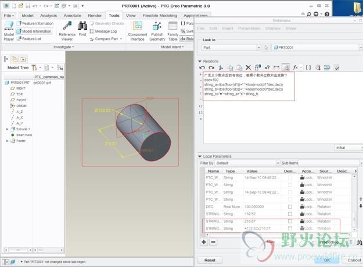This screenshot has width=363, height=267.
Task: Open the Family Table tool
Action: (x=172, y=31)
